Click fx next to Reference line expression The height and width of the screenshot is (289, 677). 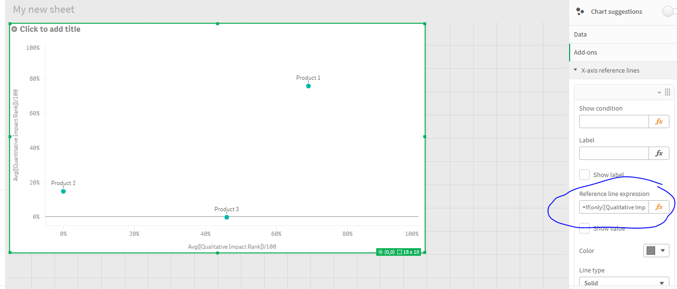click(659, 206)
